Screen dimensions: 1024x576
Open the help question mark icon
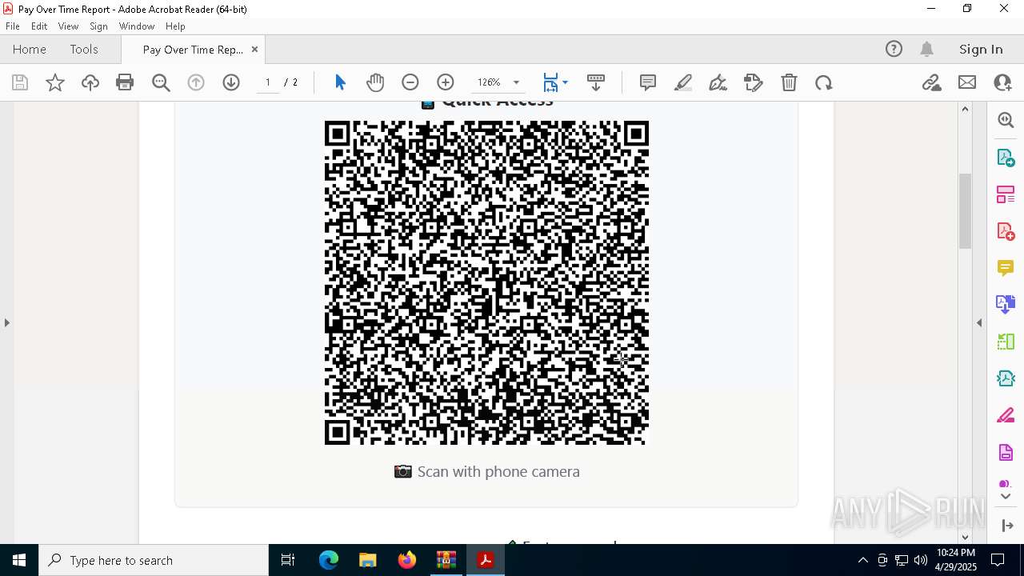[x=894, y=50]
